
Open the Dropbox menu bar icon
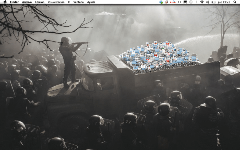(161, 2)
